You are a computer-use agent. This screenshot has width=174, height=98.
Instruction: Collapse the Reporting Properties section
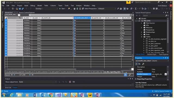tap(136, 79)
